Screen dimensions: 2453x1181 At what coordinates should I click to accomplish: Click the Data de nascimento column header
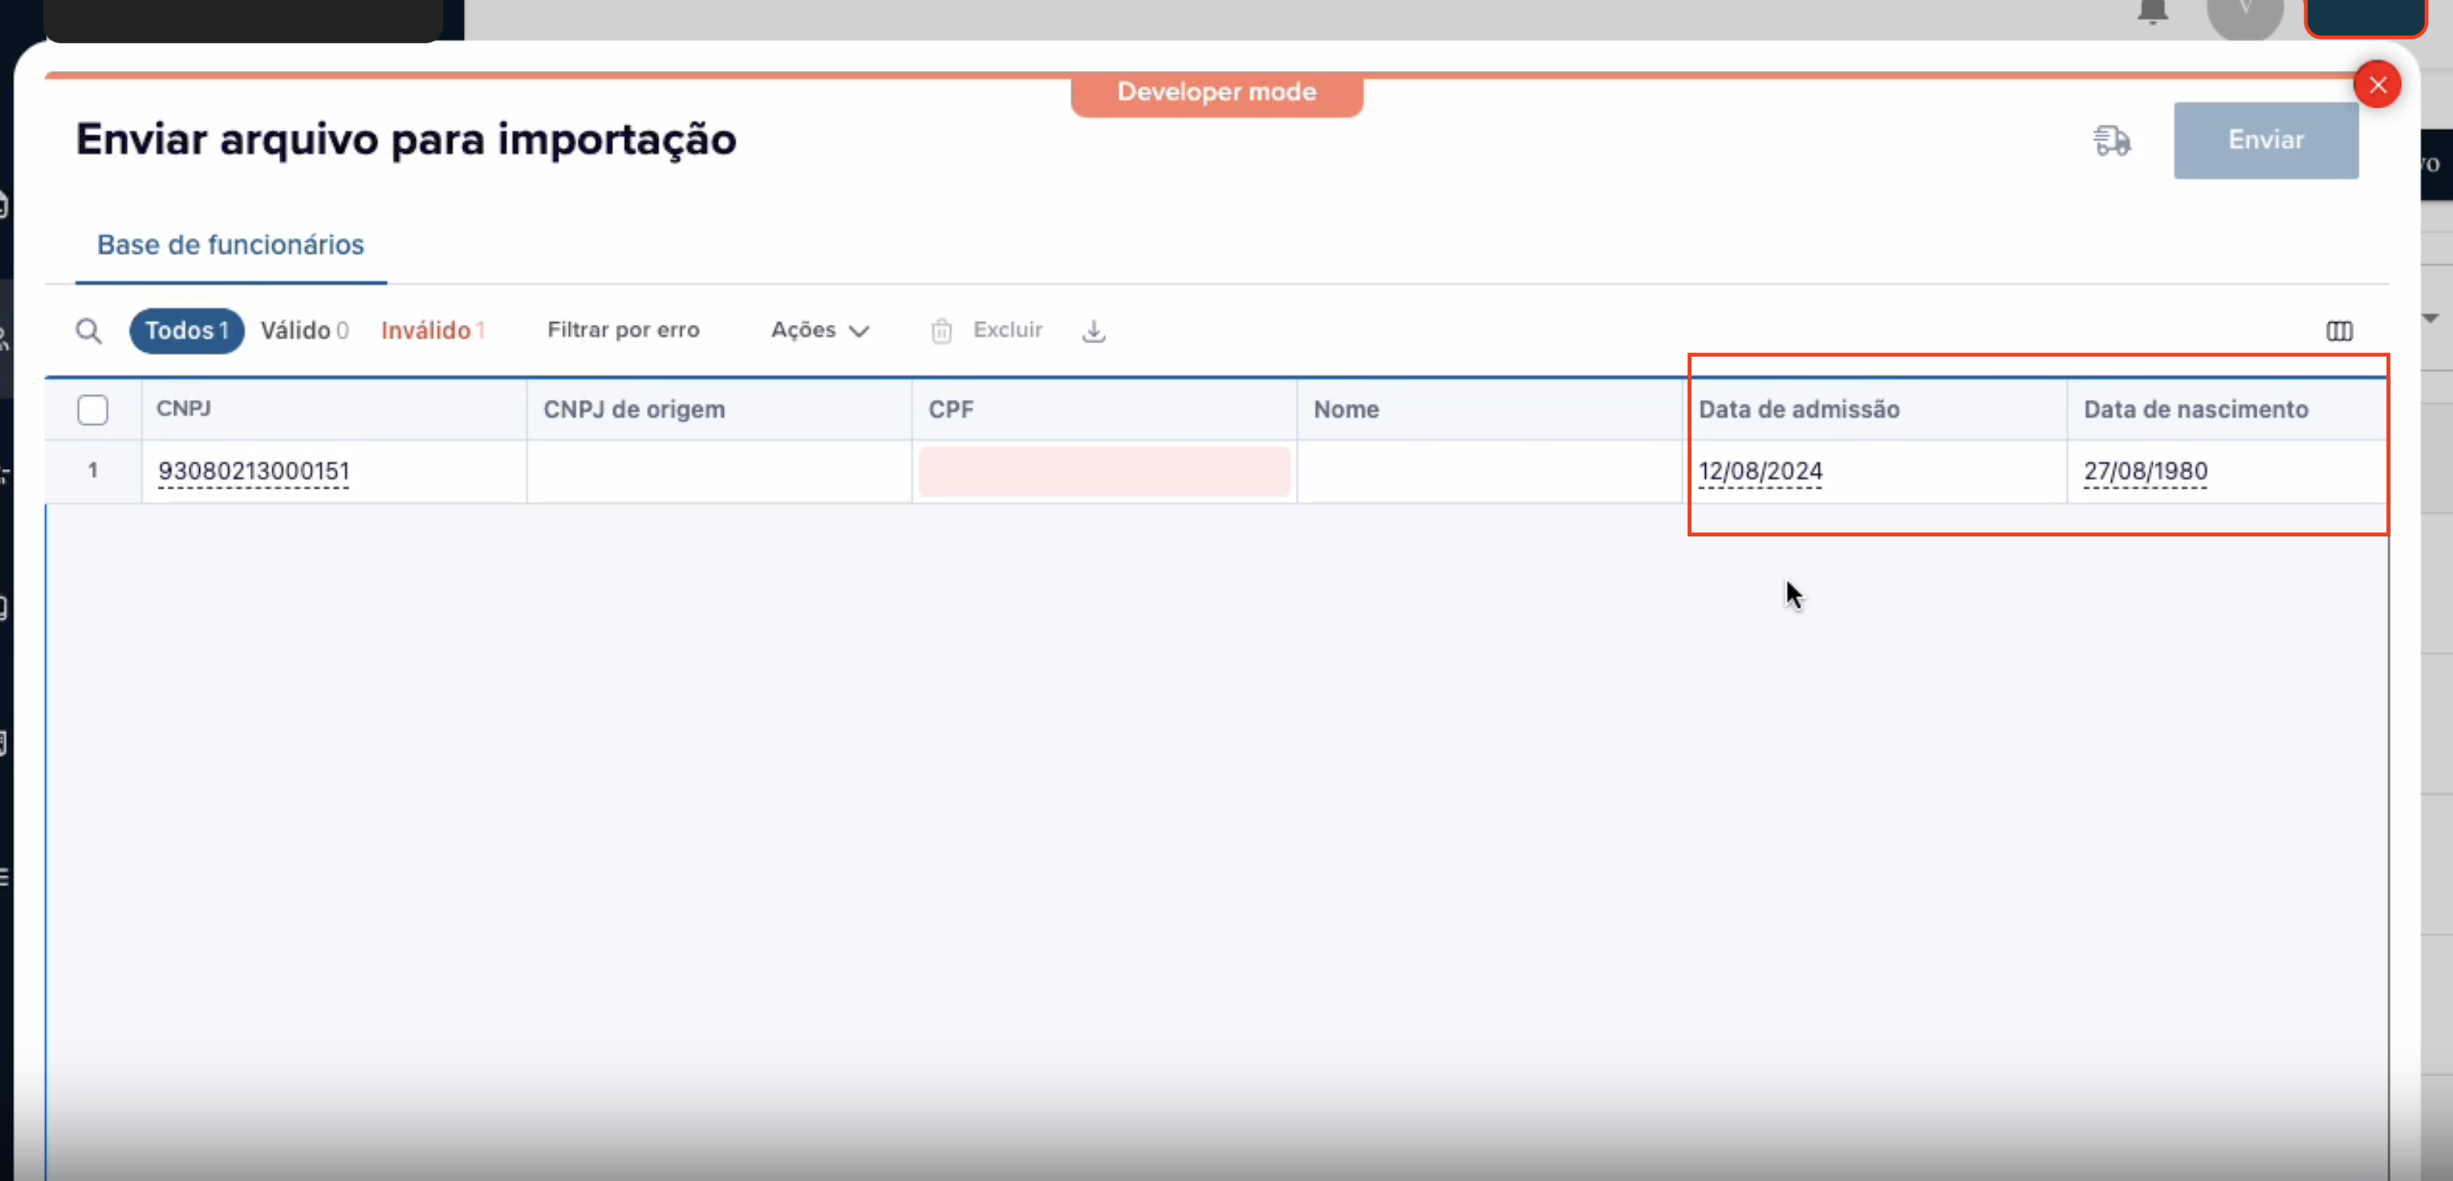point(2195,410)
